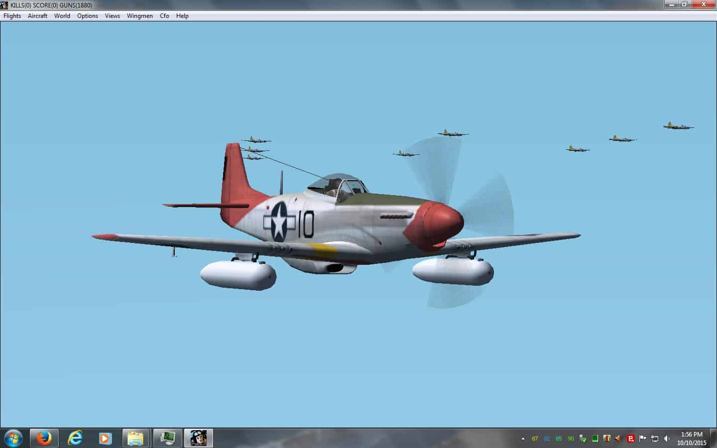The image size is (717, 448).
Task: Click the Windows Start button
Action: coord(13,438)
